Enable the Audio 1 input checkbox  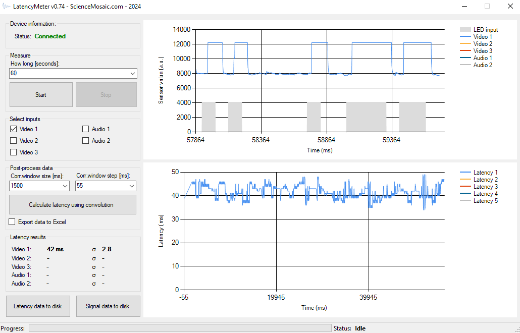[x=85, y=129]
